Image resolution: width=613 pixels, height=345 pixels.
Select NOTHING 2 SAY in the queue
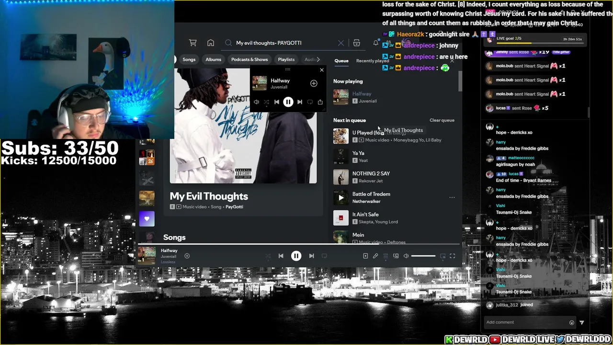(394, 177)
